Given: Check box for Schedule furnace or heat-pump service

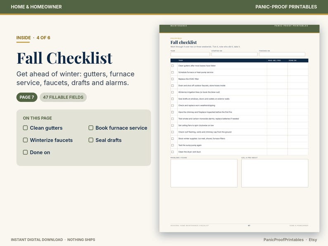Looking at the screenshot, I should [x=173, y=72].
